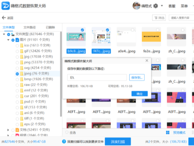Click the grid view icon
The image size is (194, 146).
pos(168,132)
